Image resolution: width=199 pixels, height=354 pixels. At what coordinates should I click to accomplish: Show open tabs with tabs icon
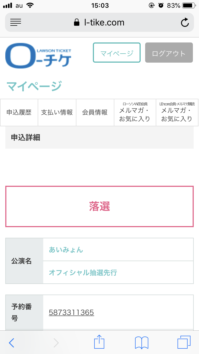(184, 342)
